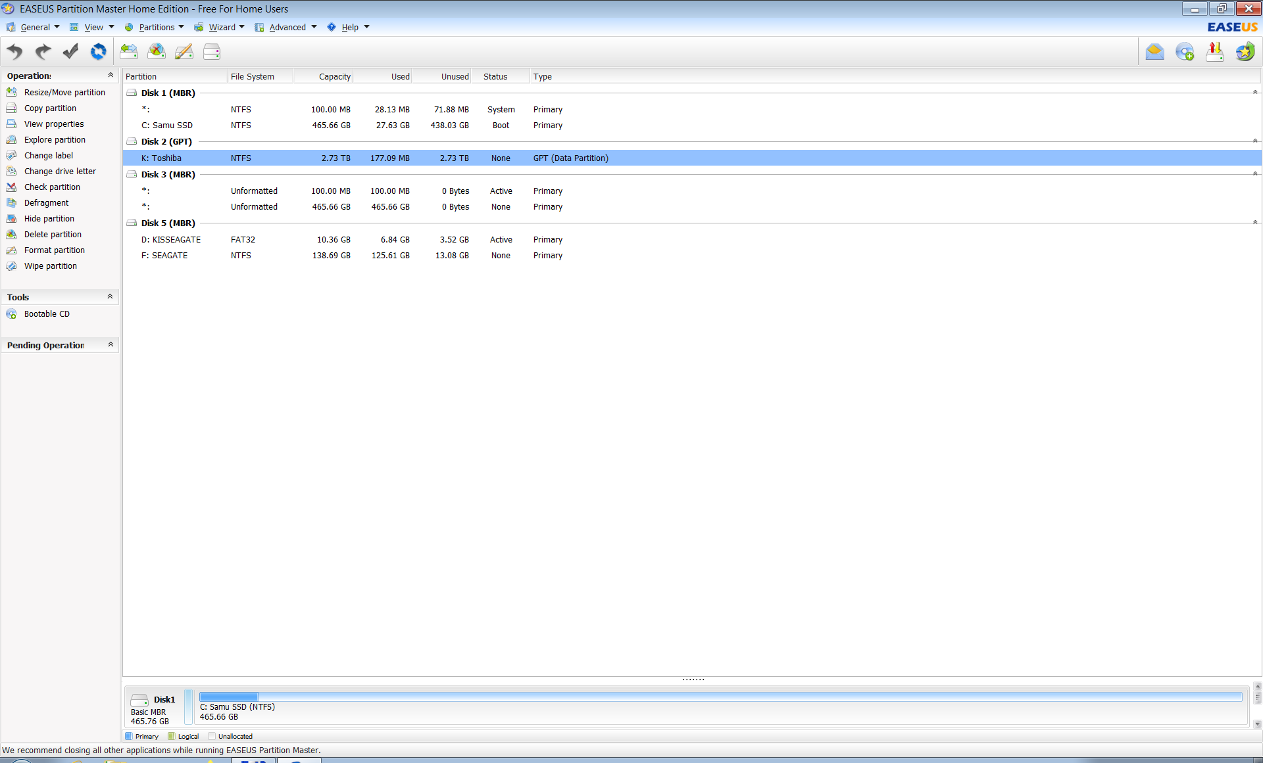1263x763 pixels.
Task: Click the Logical legend color swatch
Action: [172, 736]
